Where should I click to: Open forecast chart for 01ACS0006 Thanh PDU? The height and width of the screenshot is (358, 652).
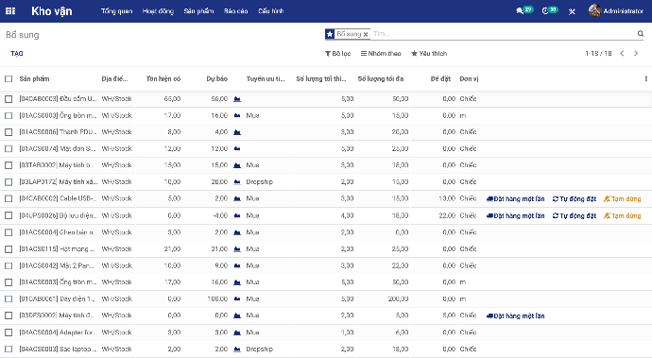(237, 132)
